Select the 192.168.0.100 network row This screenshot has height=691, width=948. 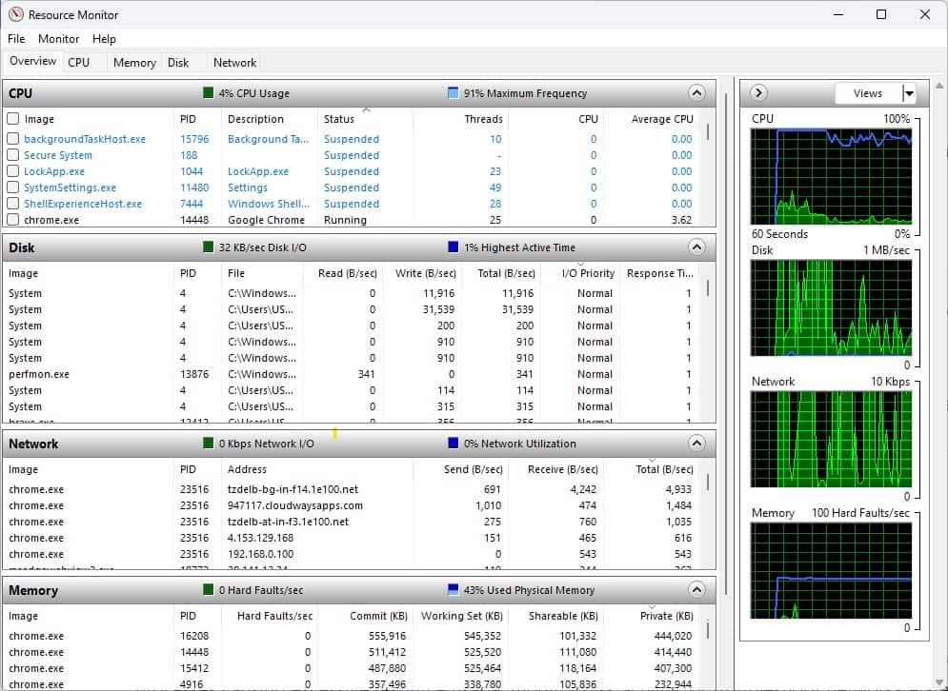(352, 554)
